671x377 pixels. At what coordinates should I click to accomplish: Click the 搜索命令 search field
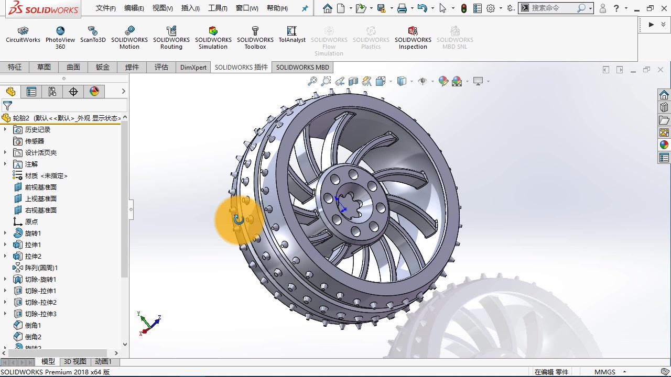(x=553, y=8)
